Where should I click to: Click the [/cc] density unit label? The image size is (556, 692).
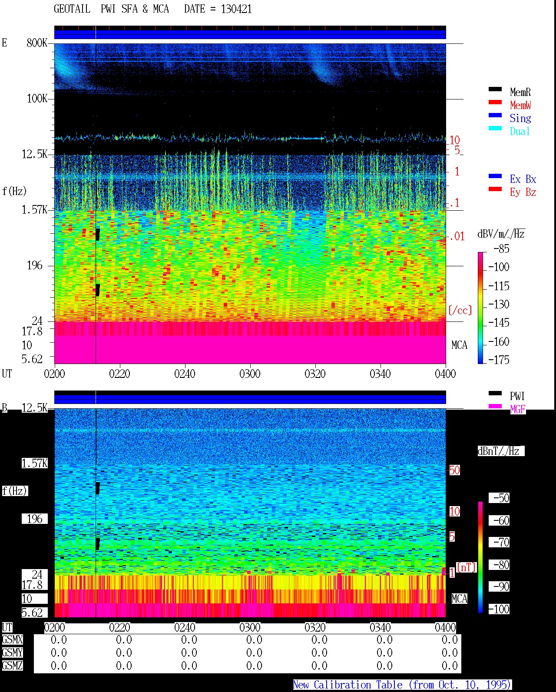[460, 310]
